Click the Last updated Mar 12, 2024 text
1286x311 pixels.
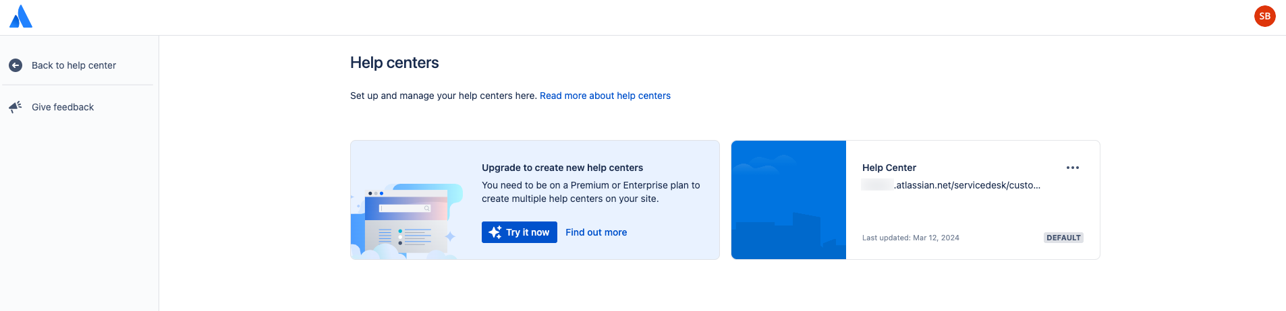click(910, 238)
